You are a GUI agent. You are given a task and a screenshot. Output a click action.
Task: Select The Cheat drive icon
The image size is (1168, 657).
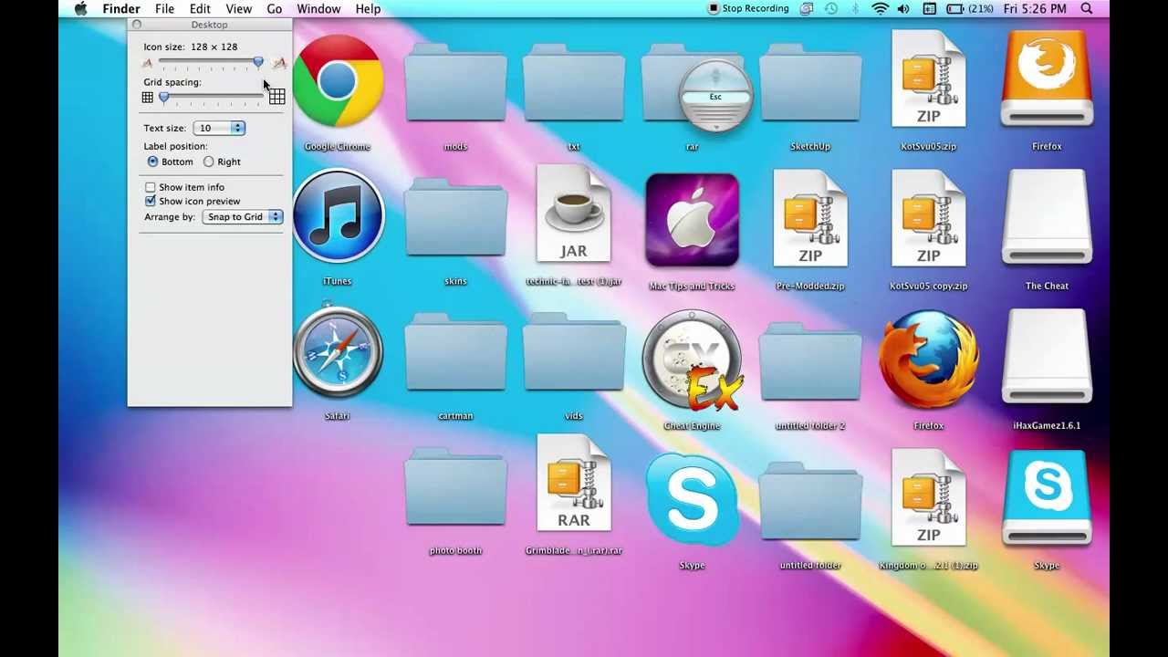[1047, 218]
